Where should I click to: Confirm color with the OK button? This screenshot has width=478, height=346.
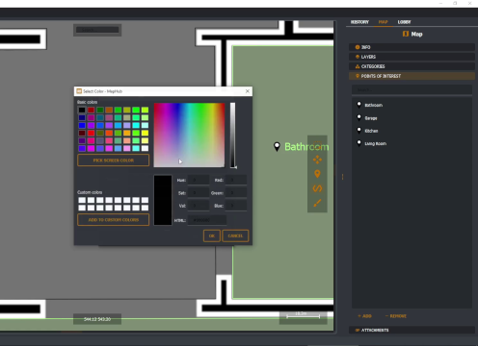212,235
